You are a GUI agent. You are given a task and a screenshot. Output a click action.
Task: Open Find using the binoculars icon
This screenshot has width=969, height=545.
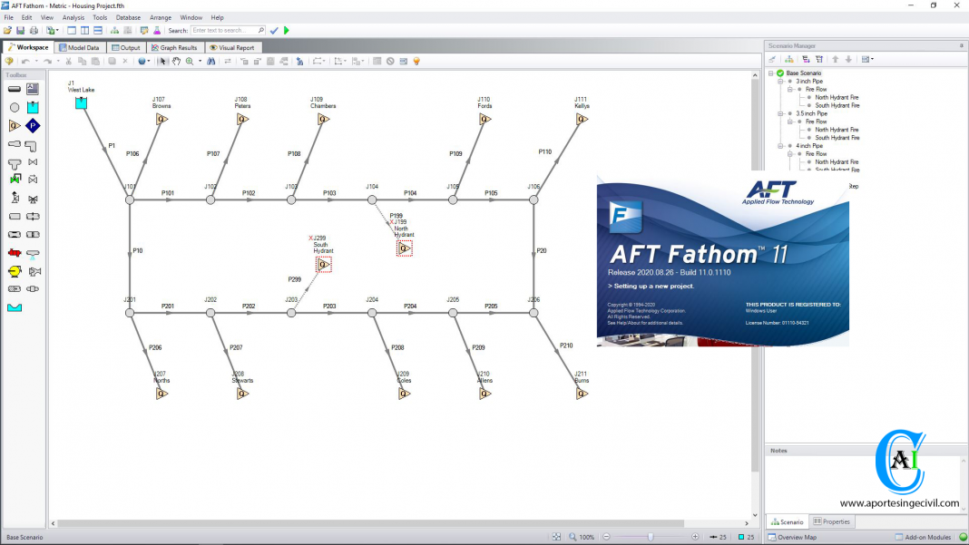click(x=212, y=62)
